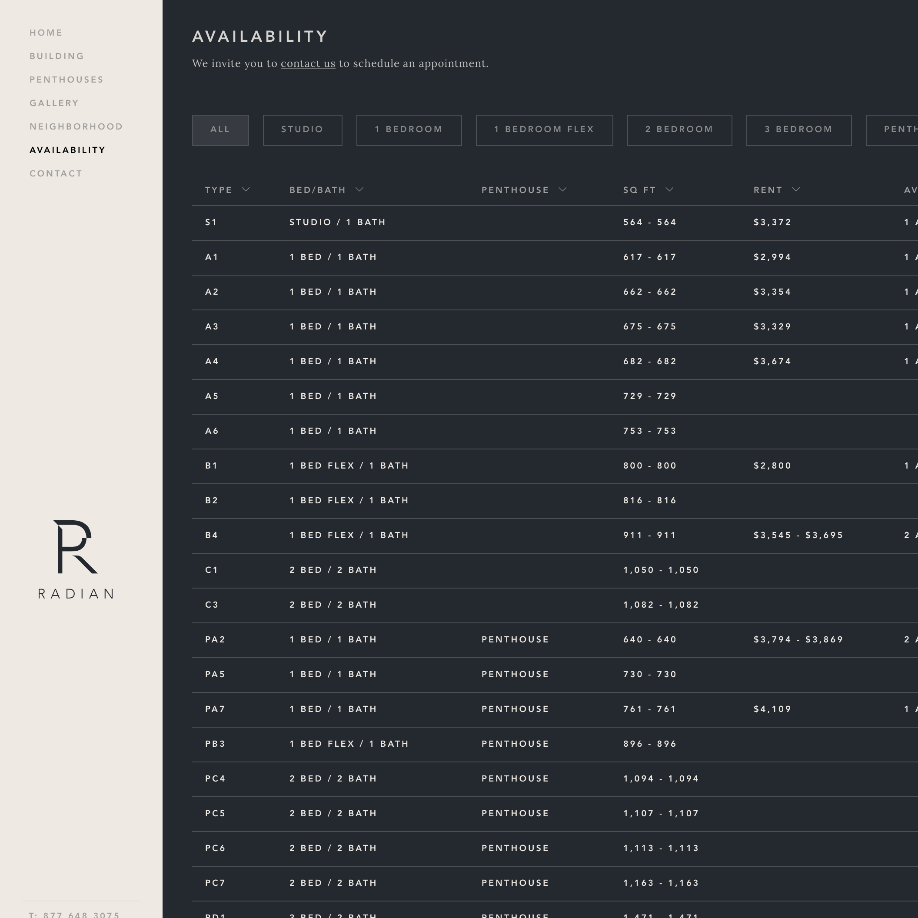Click 'Studio / 1 Bath' cell

click(337, 223)
